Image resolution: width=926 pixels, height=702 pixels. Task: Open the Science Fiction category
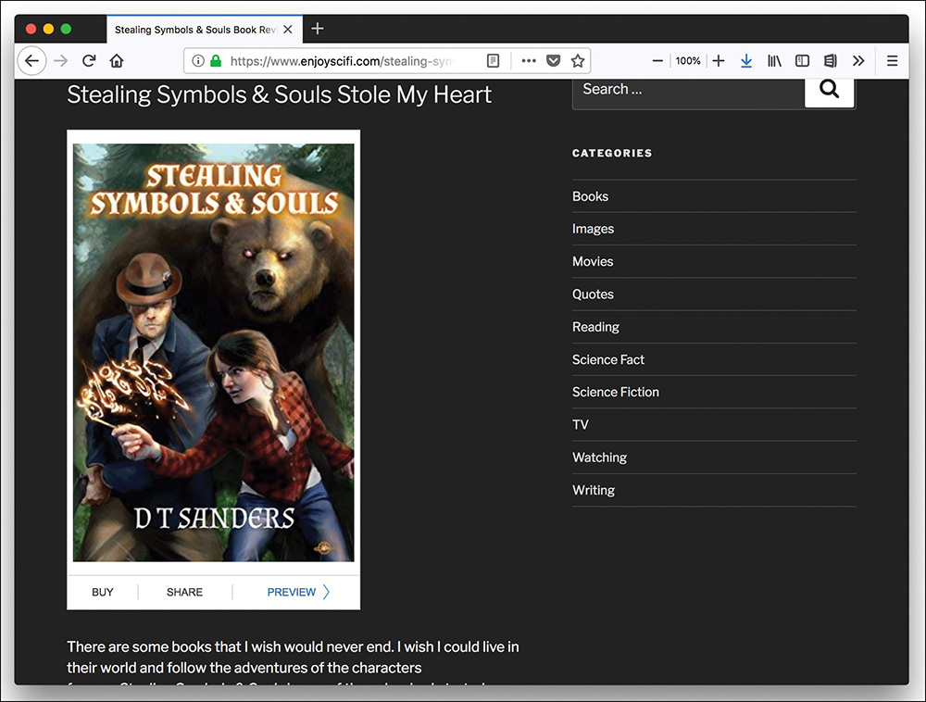616,392
